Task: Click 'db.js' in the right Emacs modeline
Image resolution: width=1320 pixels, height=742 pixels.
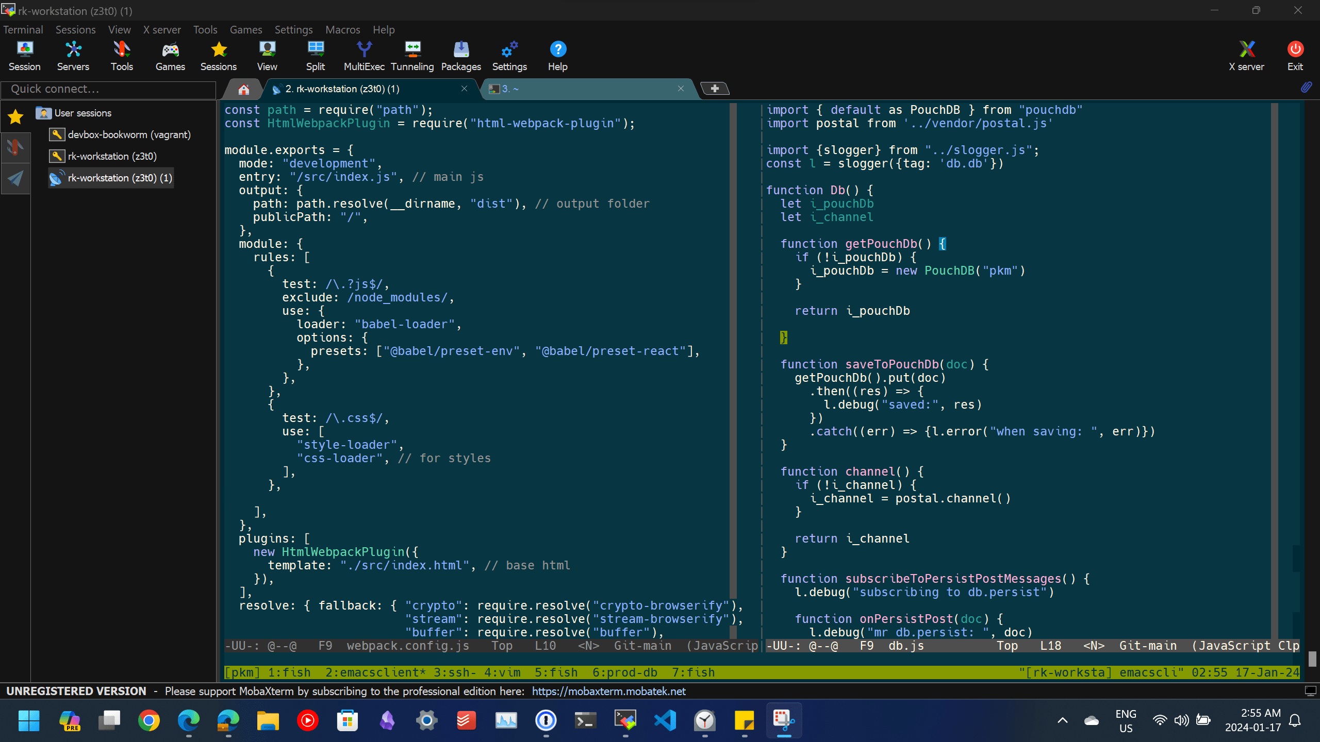Action: pyautogui.click(x=906, y=646)
